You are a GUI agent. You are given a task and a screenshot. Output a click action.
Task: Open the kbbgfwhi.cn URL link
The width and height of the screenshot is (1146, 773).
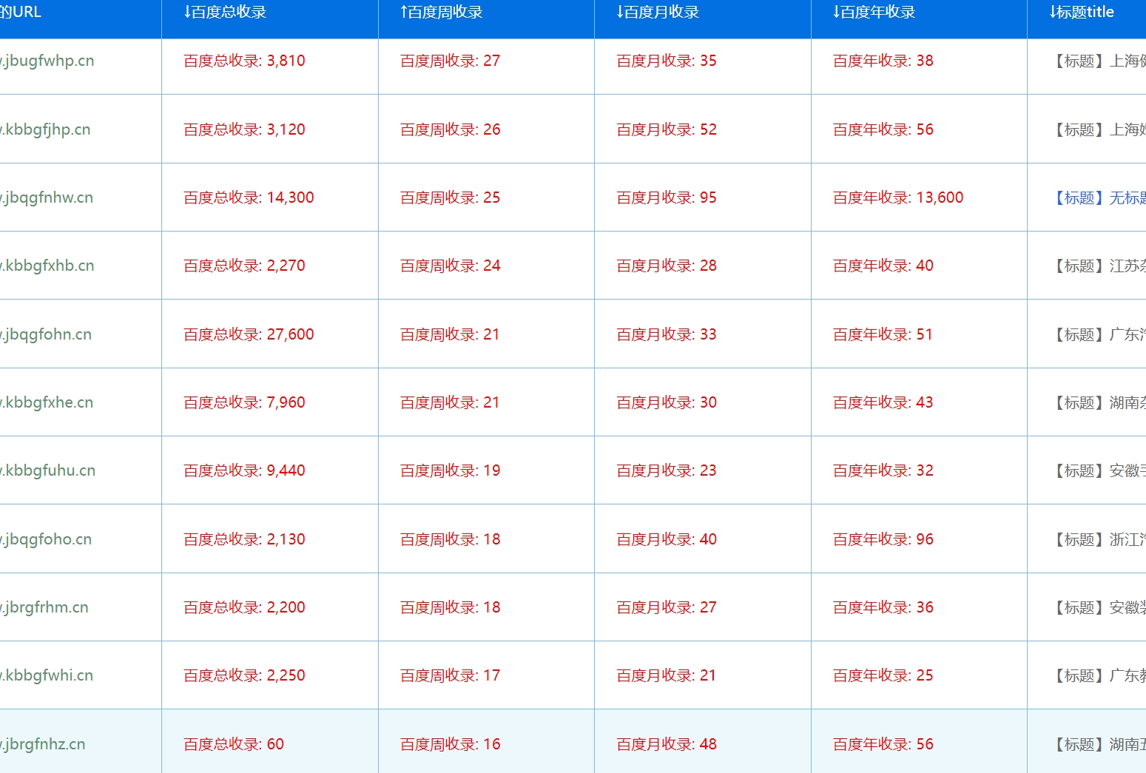pyautogui.click(x=47, y=675)
